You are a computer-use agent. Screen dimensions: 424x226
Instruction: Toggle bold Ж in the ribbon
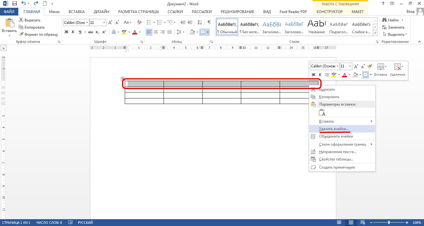pyautogui.click(x=66, y=32)
